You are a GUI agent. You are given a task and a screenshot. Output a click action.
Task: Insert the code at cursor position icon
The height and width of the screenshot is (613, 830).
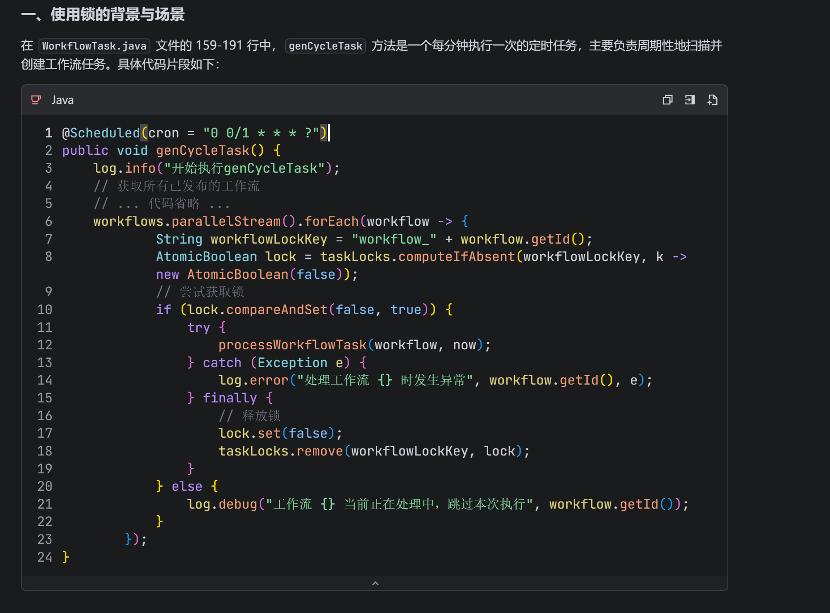pos(690,100)
